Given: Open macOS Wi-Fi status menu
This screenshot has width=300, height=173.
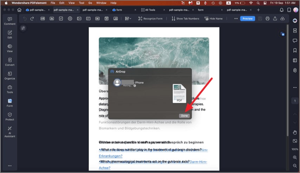Looking at the screenshot, I should 251,3.
